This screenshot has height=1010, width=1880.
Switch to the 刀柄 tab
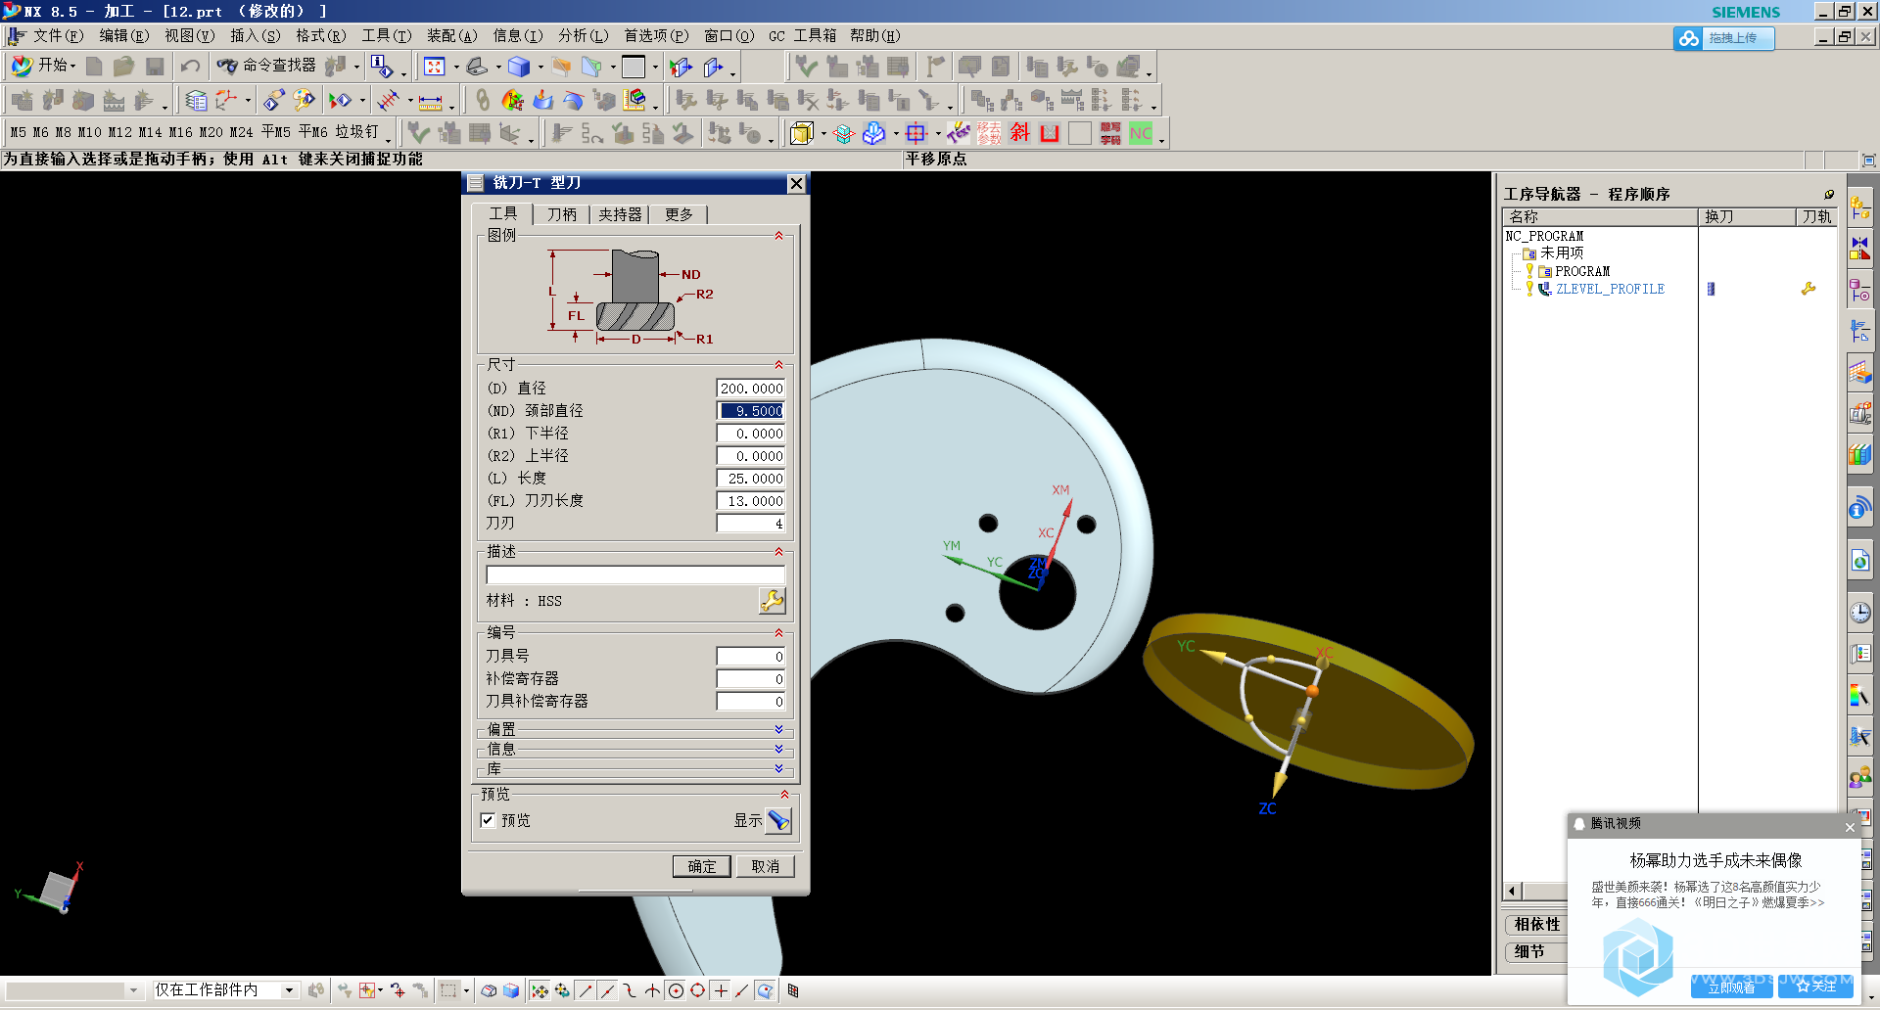561,214
